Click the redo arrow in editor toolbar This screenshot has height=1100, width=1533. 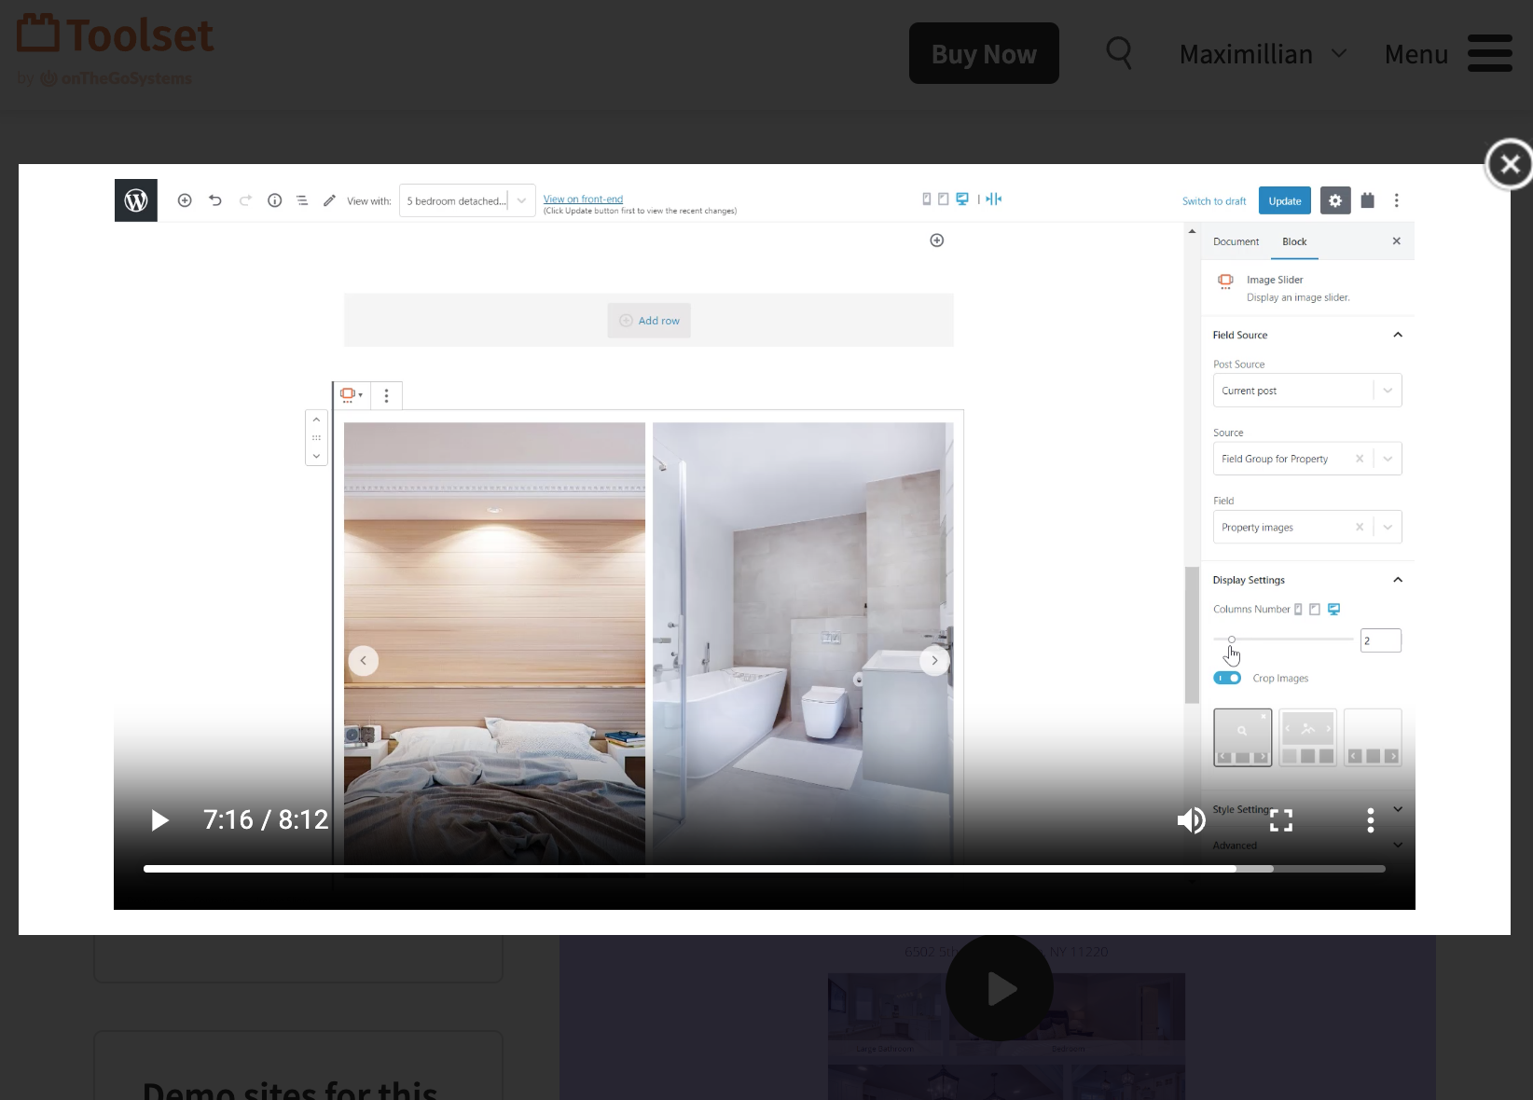[x=245, y=200]
